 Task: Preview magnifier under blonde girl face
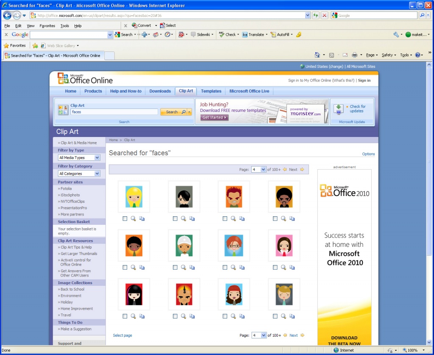[x=134, y=218]
